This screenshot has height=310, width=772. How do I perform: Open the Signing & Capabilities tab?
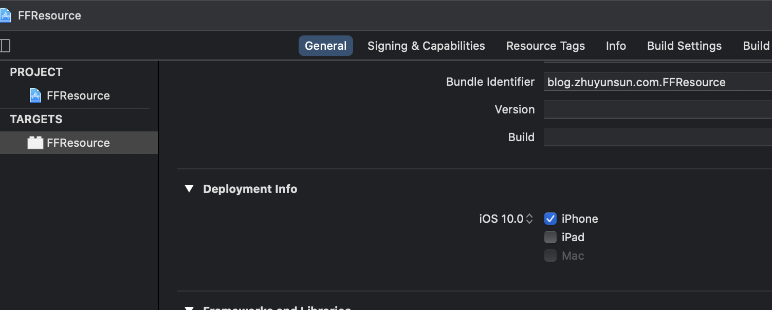[426, 46]
